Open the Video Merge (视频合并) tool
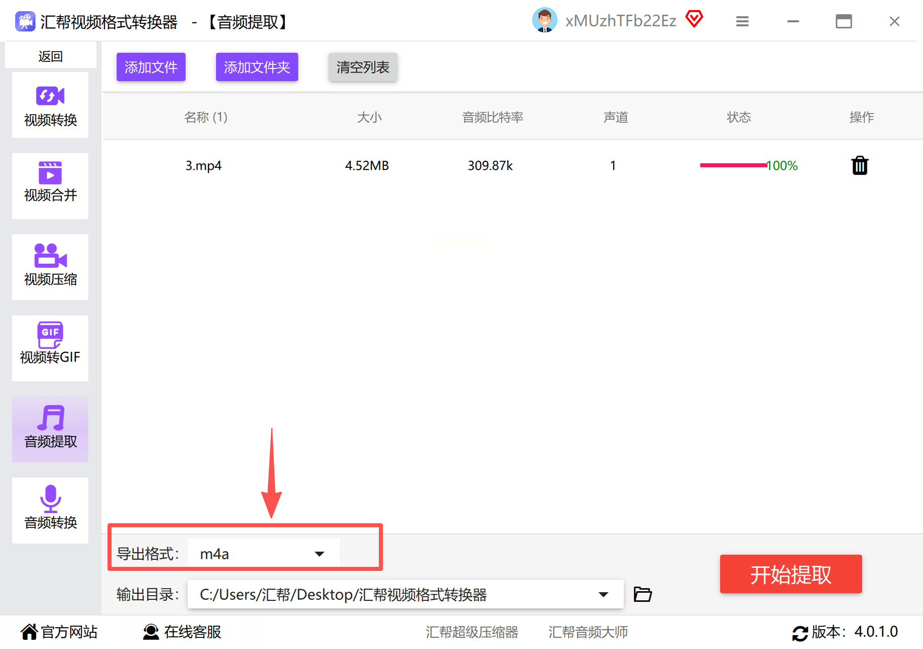Screen dimensions: 923x649 pos(50,186)
